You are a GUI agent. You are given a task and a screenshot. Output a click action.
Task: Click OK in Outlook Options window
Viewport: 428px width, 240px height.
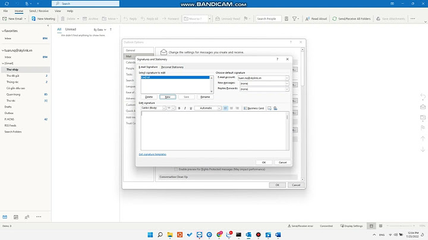tap(278, 185)
